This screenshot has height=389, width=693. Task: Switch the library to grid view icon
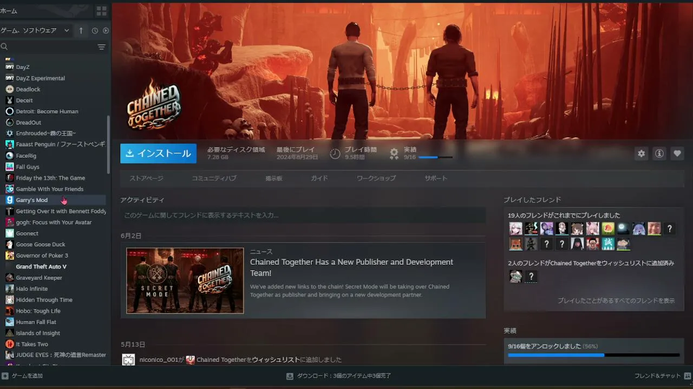point(101,11)
